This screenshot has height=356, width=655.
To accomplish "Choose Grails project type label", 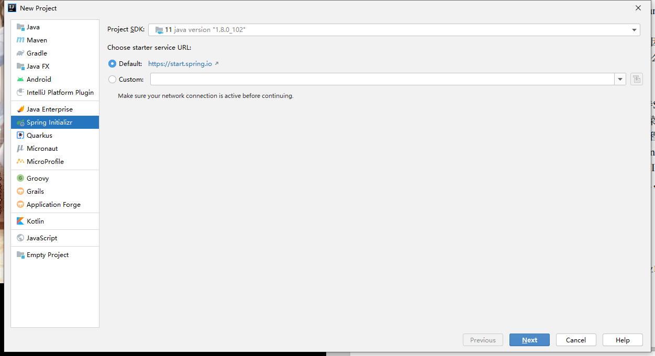I will [35, 192].
